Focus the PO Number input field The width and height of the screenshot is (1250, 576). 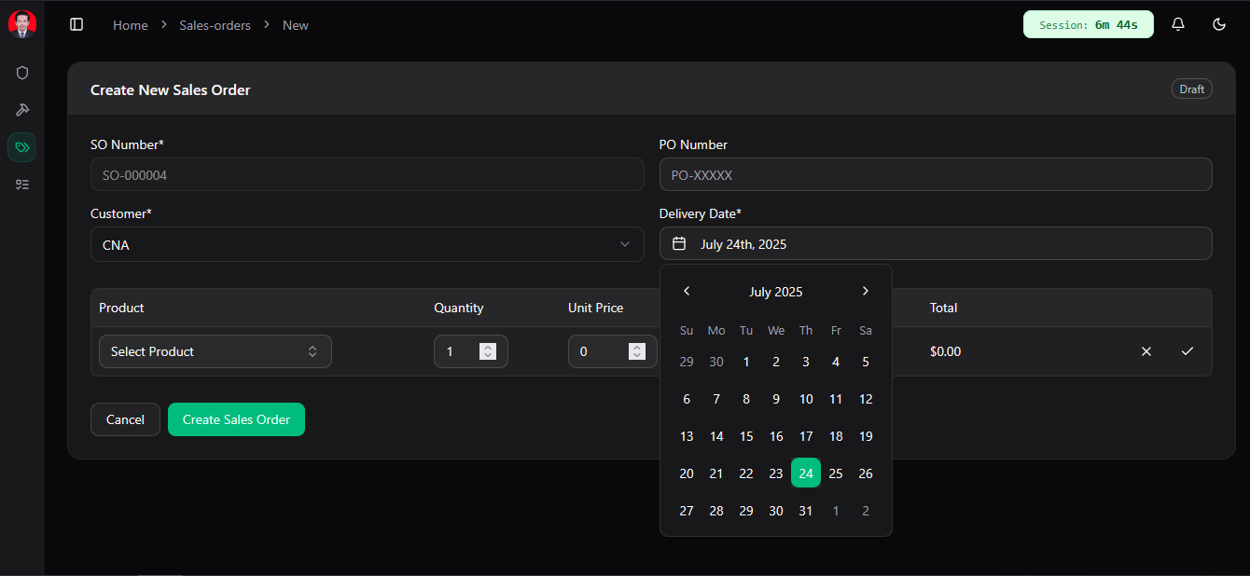[x=935, y=174]
